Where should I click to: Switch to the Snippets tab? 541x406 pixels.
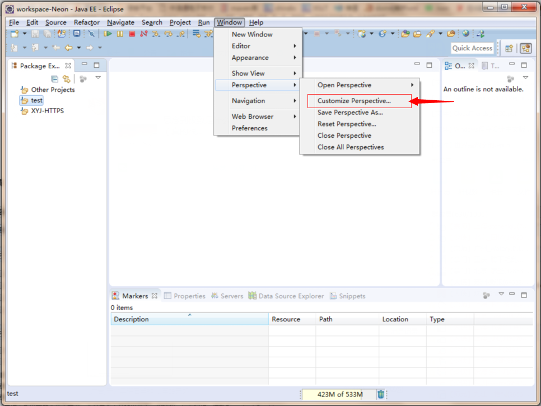[347, 296]
